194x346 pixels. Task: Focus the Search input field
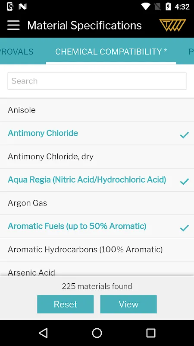click(97, 81)
